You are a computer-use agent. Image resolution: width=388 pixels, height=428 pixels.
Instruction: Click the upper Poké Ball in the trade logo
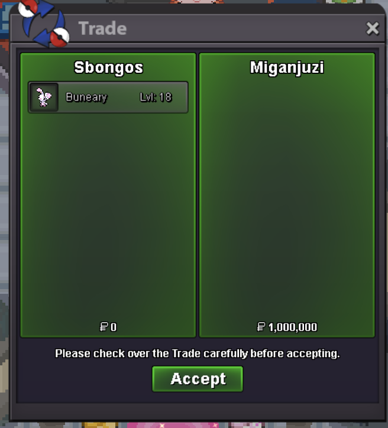pos(28,8)
